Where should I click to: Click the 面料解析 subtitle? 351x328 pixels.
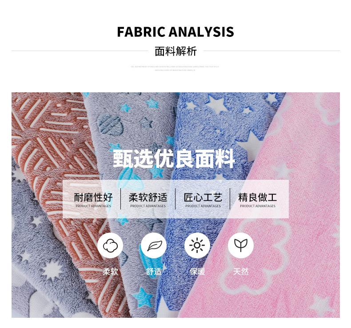click(176, 51)
